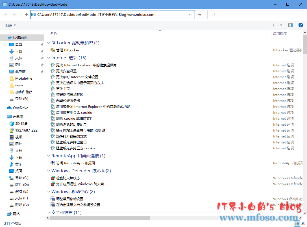The height and width of the screenshot is (227, 307).
Task: Open the 音乐 folder
Action: (19, 164)
